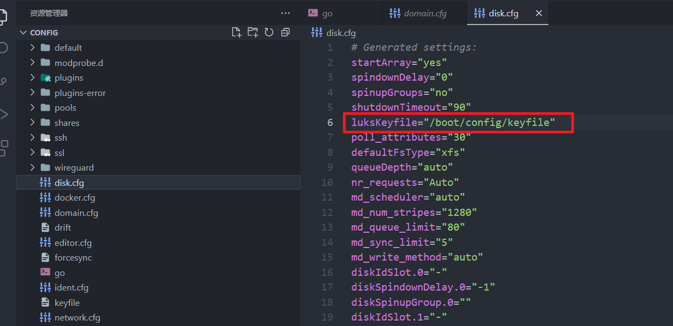Click line number 12 in the gutter
Viewport: 673px width, 326px height.
tap(327, 212)
